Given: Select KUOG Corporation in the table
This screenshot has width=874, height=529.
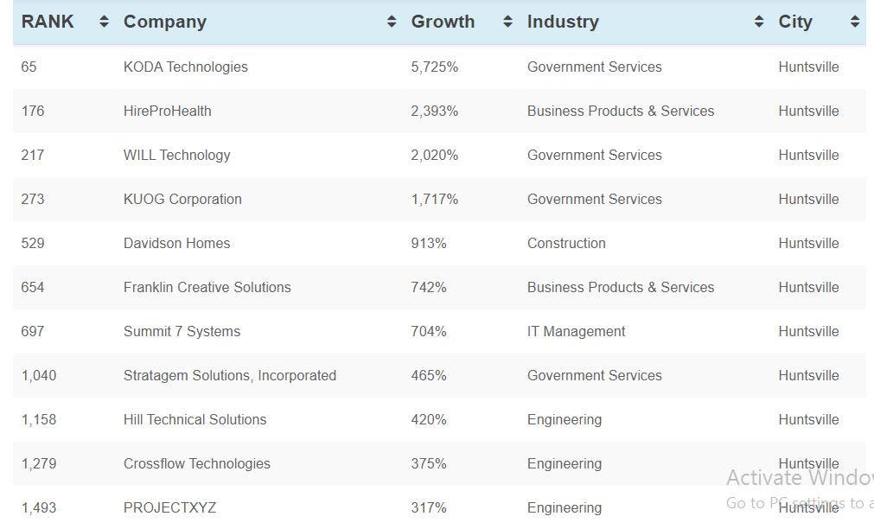Looking at the screenshot, I should 182,200.
